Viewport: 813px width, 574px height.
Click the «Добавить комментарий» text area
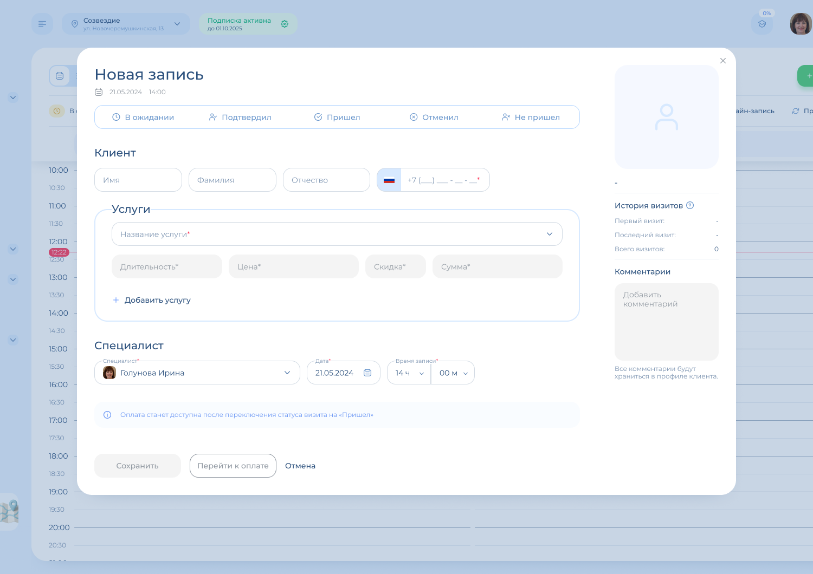pos(666,322)
